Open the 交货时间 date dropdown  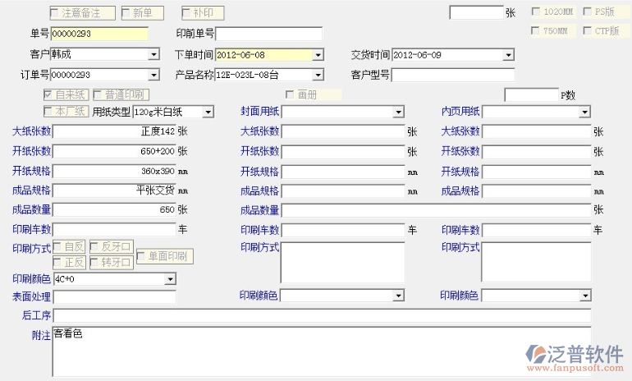coord(509,55)
